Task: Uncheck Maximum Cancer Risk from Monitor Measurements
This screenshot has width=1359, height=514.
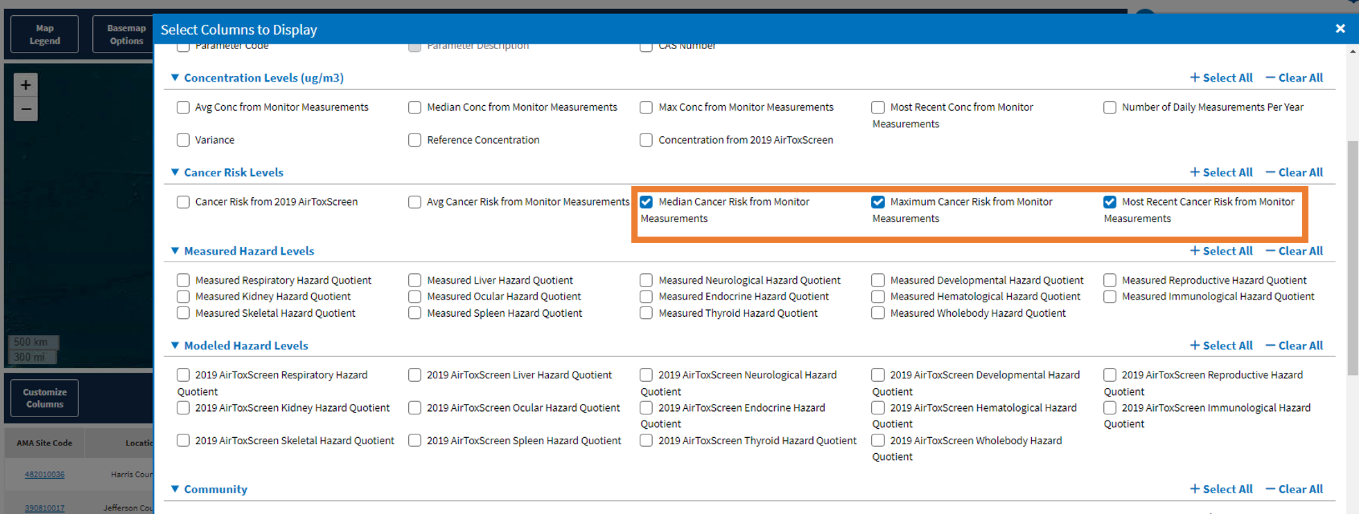Action: click(878, 202)
